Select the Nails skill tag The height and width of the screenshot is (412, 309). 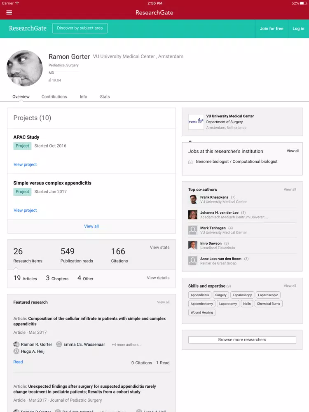tap(247, 304)
